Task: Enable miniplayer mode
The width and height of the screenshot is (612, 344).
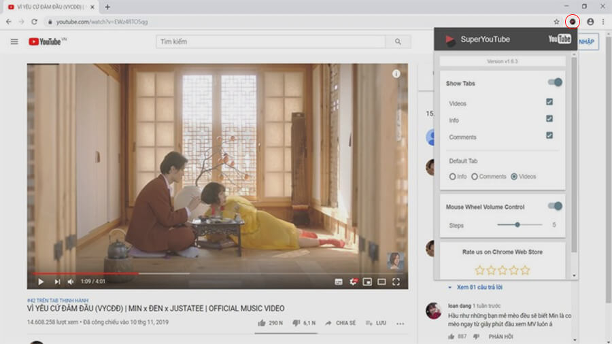Action: 367,281
